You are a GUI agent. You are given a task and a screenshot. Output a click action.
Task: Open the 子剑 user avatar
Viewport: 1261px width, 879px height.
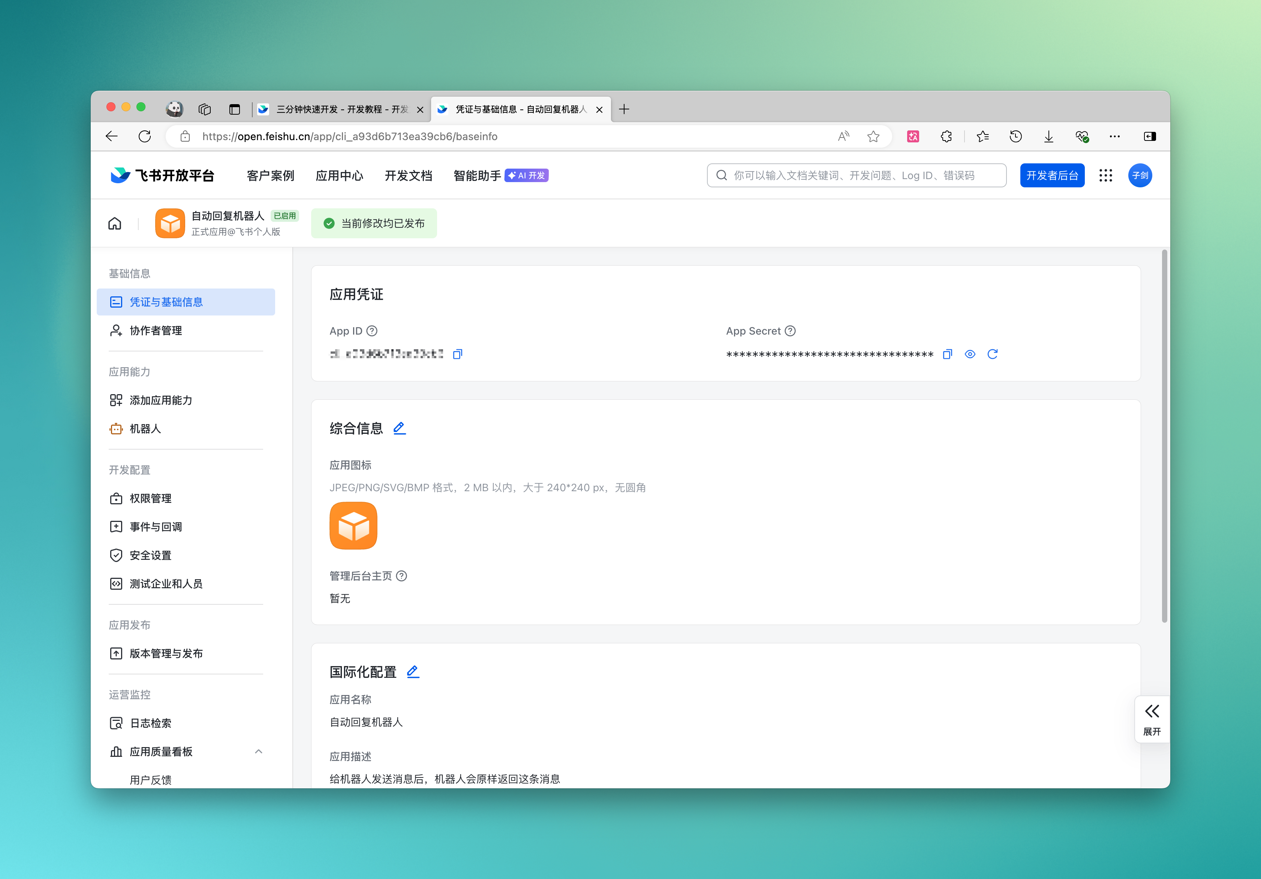point(1140,175)
